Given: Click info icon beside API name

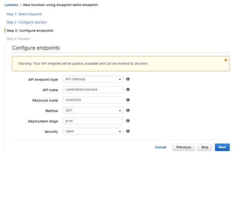Looking at the screenshot, I should (x=128, y=89).
